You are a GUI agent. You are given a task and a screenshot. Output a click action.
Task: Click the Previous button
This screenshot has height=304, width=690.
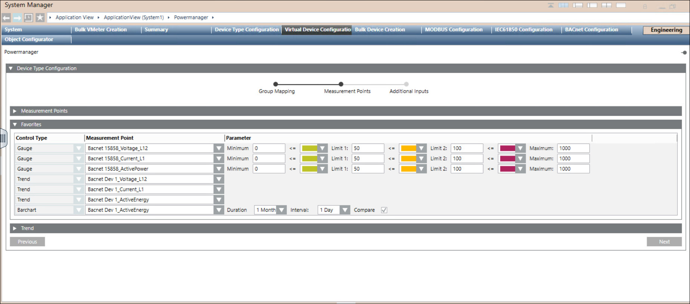pos(27,242)
